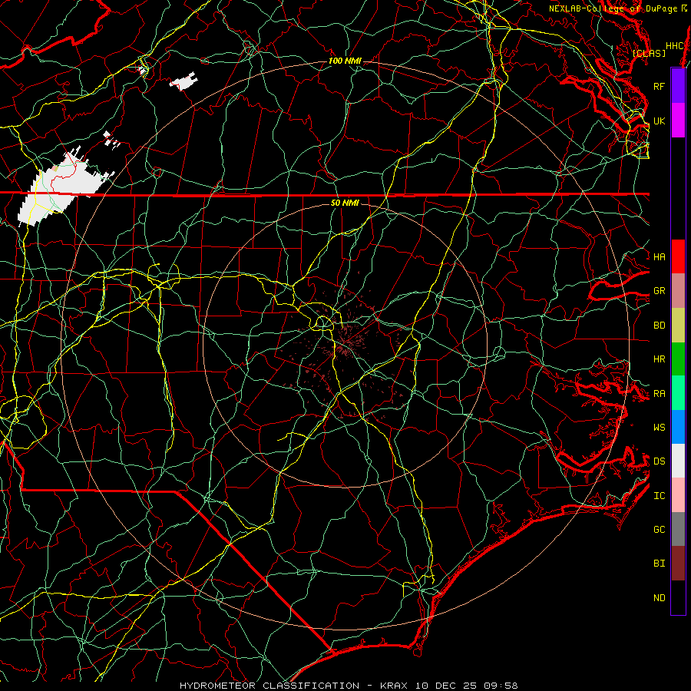
Task: Click the HR legend label
Action: pos(660,359)
